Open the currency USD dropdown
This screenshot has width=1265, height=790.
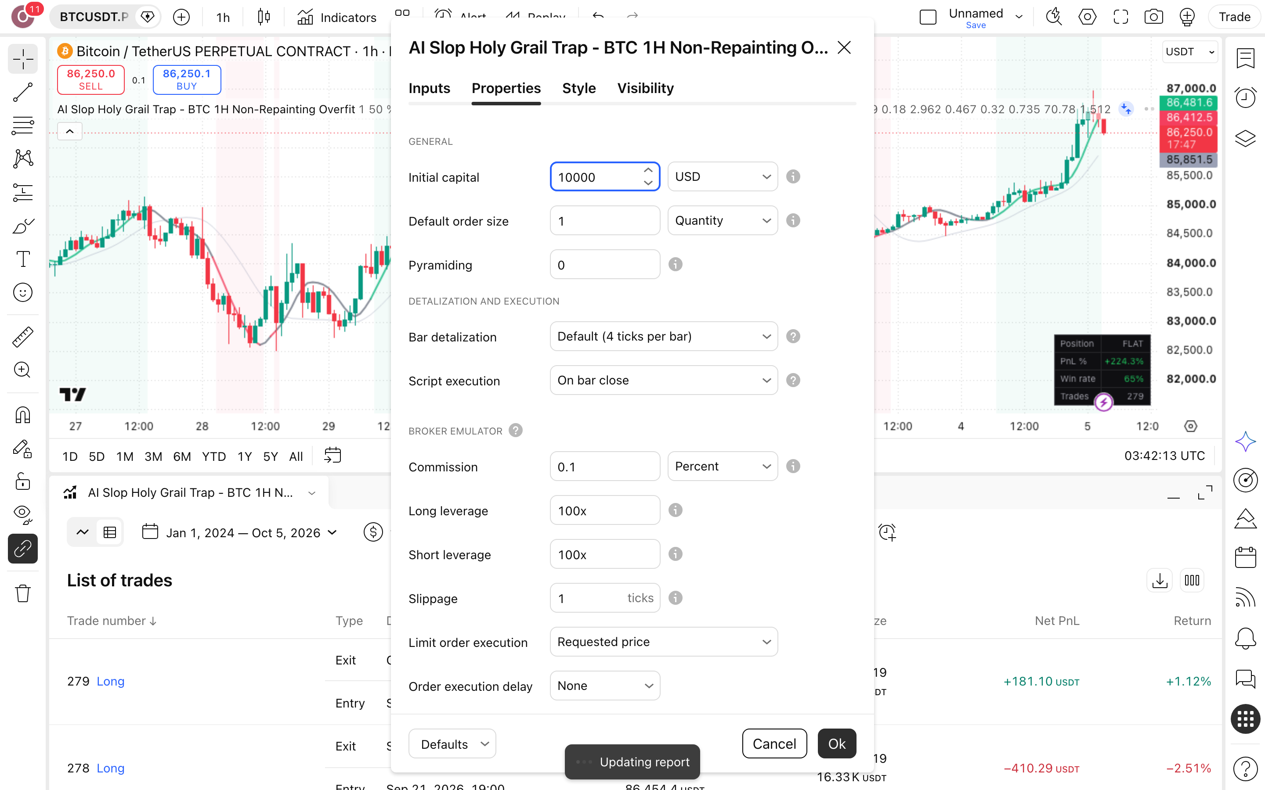click(723, 176)
